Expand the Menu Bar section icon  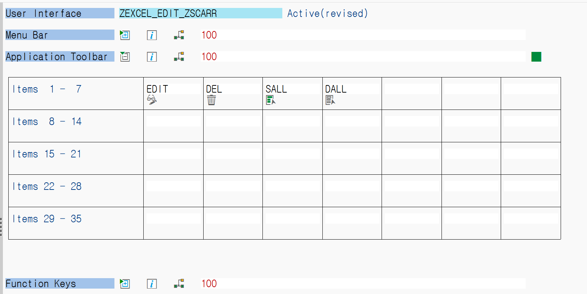pos(125,35)
